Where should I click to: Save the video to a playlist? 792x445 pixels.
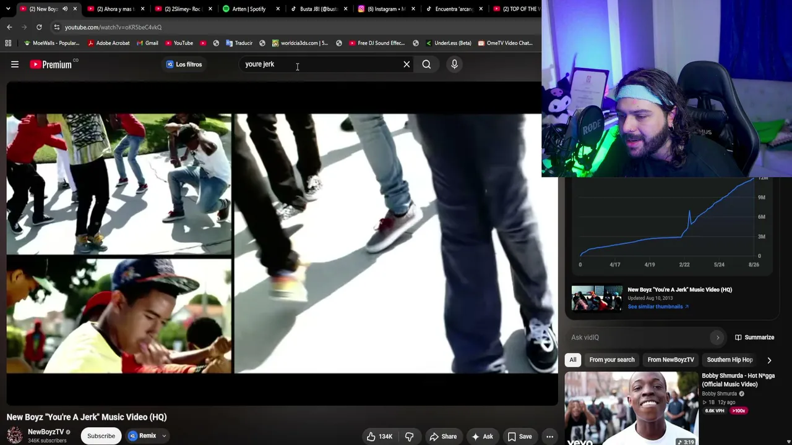coord(520,436)
